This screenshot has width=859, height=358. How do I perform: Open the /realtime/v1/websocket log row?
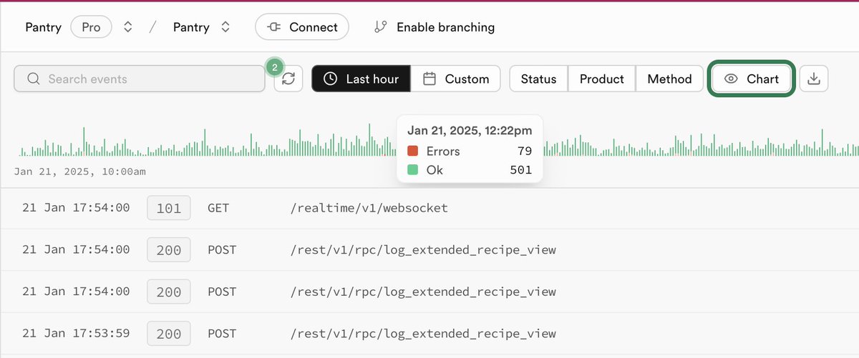click(x=429, y=209)
